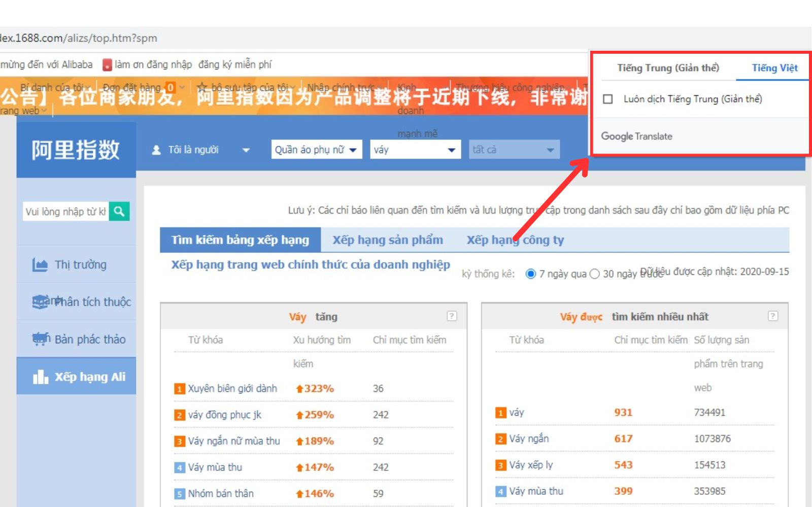Image resolution: width=812 pixels, height=507 pixels.
Task: Select Xếp hạng công ty tab
Action: pyautogui.click(x=515, y=240)
